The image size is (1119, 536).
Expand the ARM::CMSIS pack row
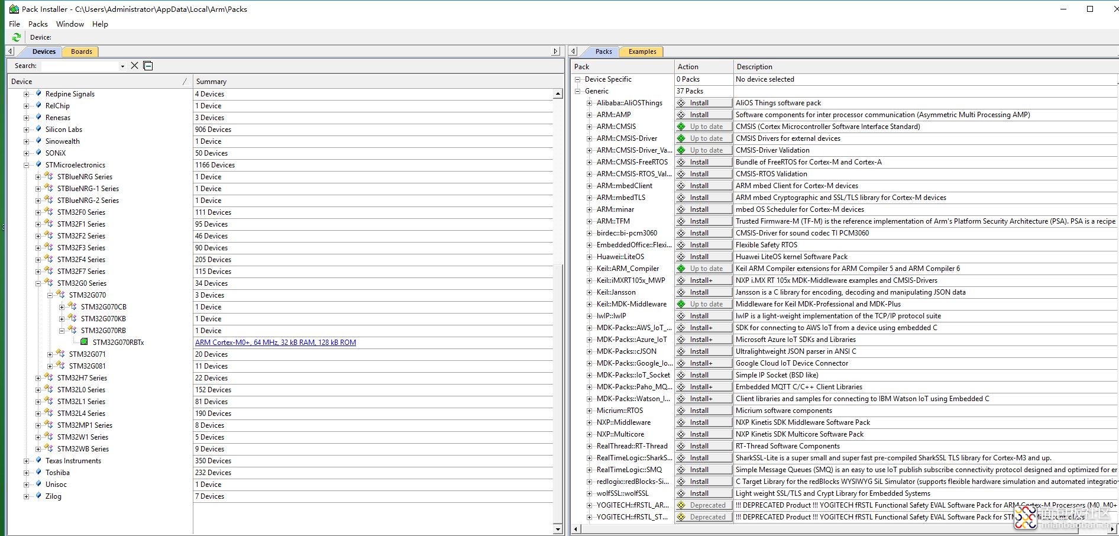(589, 127)
